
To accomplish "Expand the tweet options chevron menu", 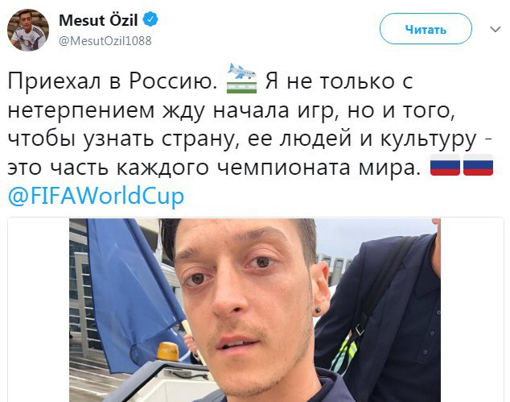I will pos(495,30).
